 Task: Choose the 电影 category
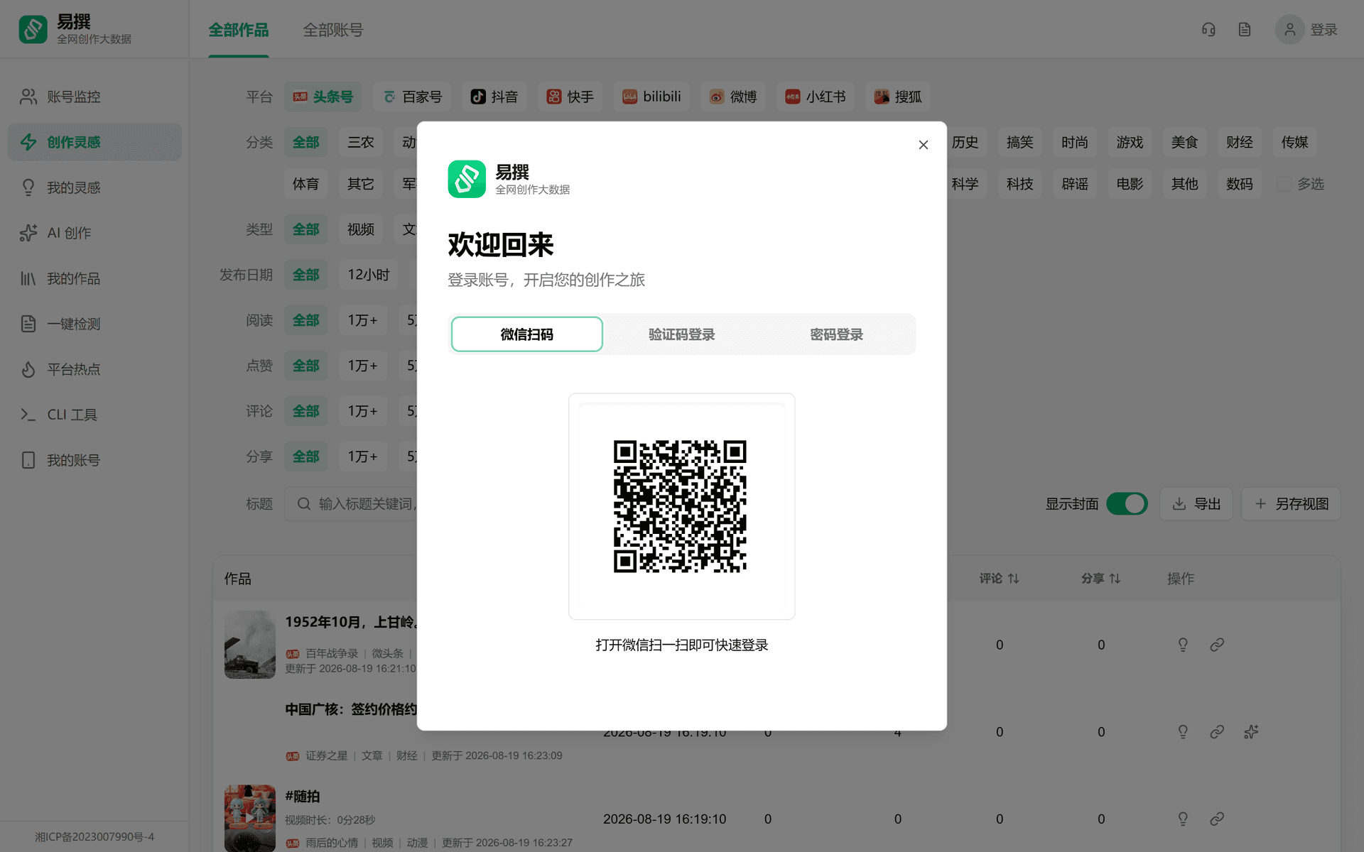[1130, 184]
